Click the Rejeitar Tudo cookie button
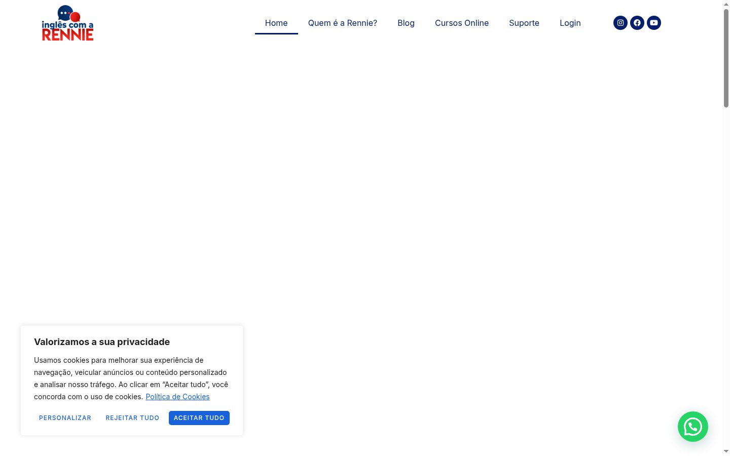This screenshot has height=456, width=730. [x=132, y=418]
